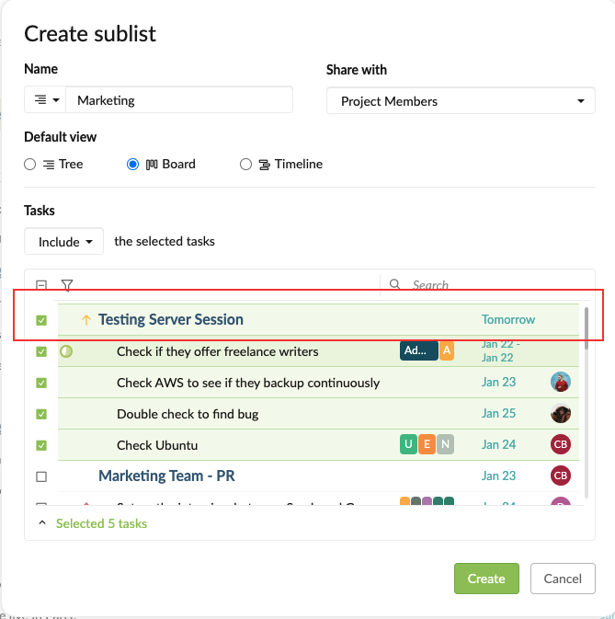Click the green U tag on Check Ubuntu
The width and height of the screenshot is (615, 619).
click(408, 444)
